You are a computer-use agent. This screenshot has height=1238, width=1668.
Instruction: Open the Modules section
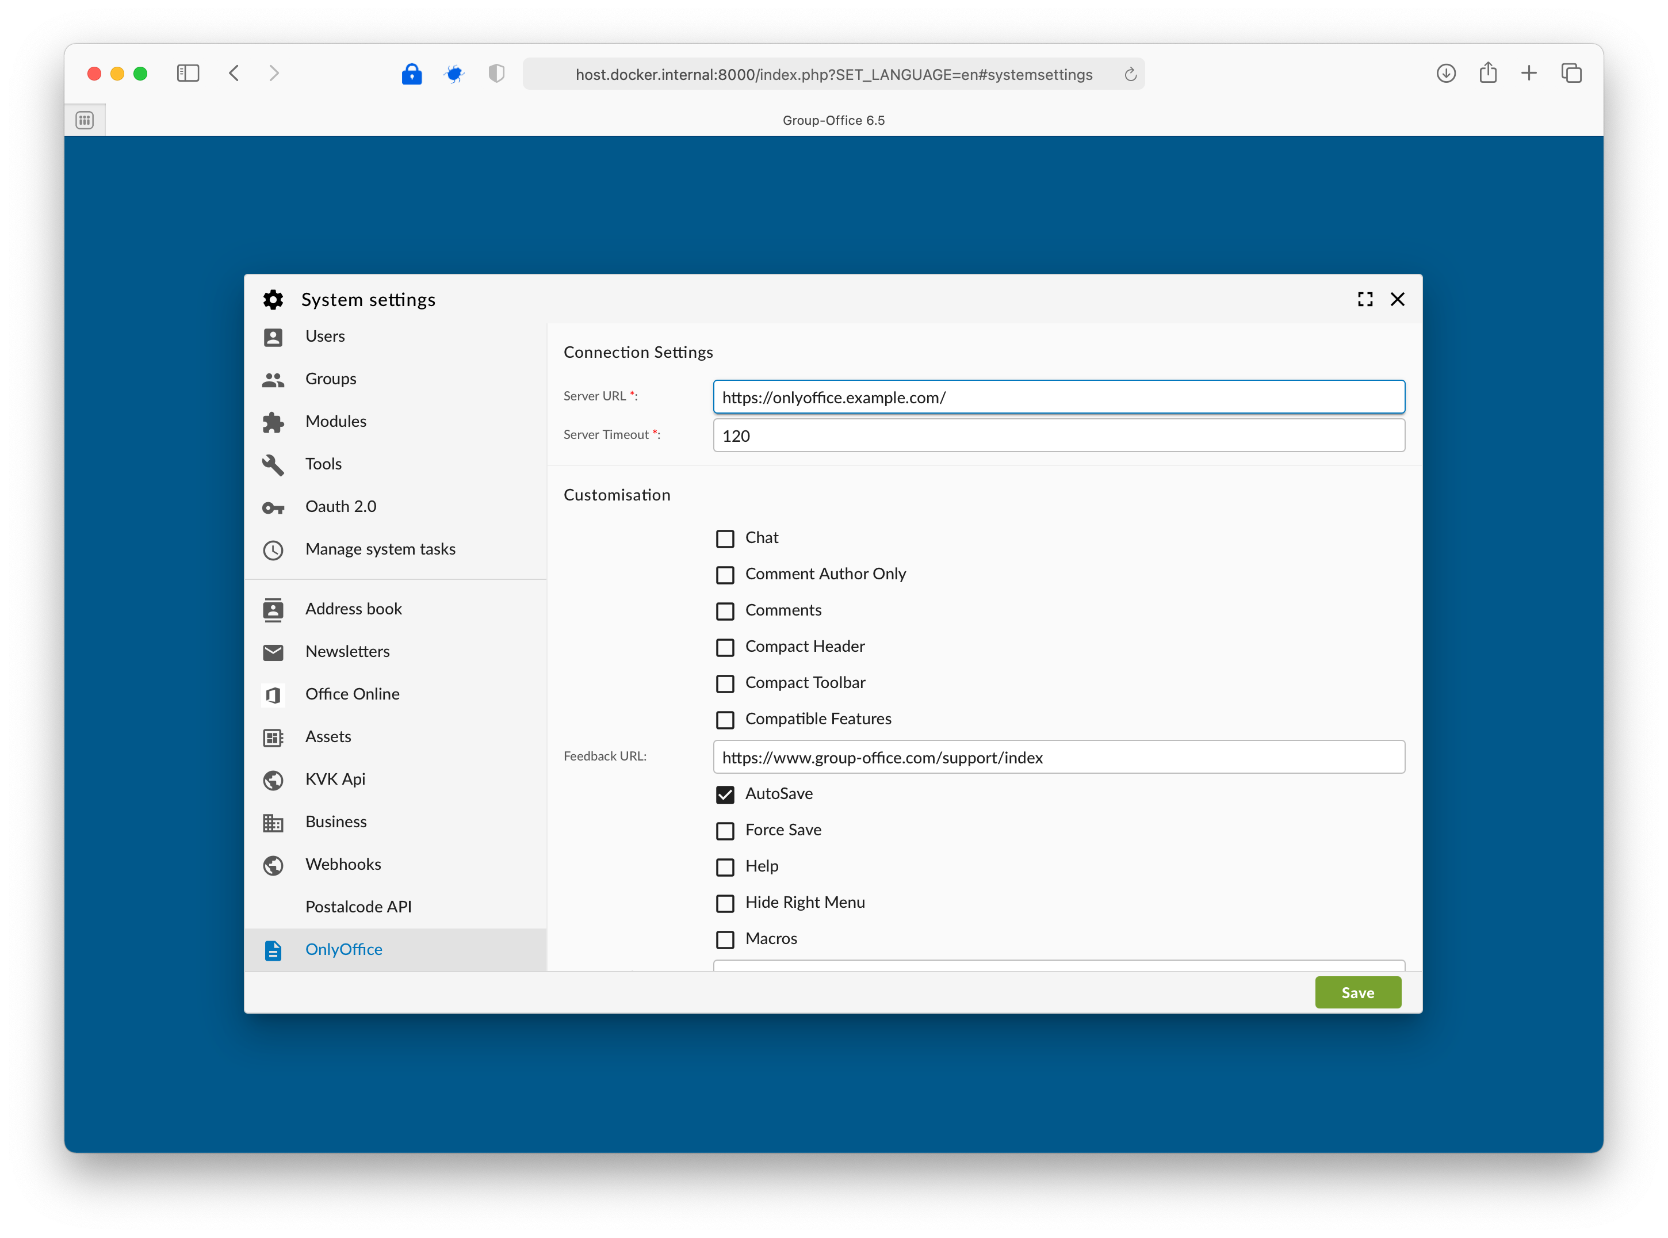click(x=395, y=422)
